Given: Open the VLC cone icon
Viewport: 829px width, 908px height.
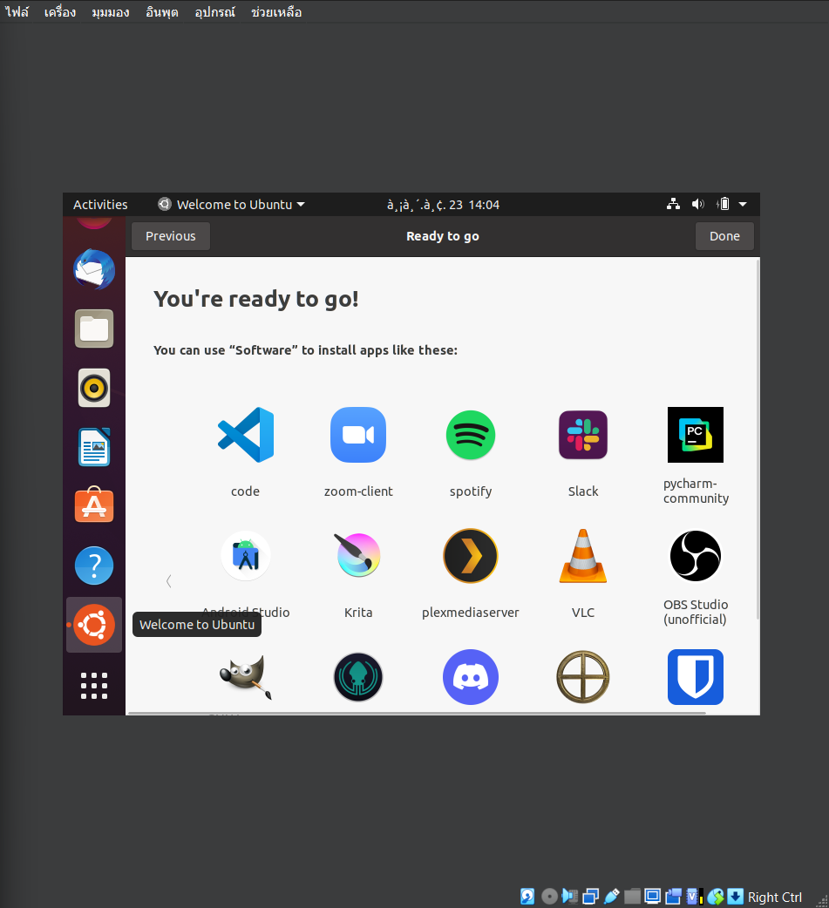Looking at the screenshot, I should (x=583, y=556).
